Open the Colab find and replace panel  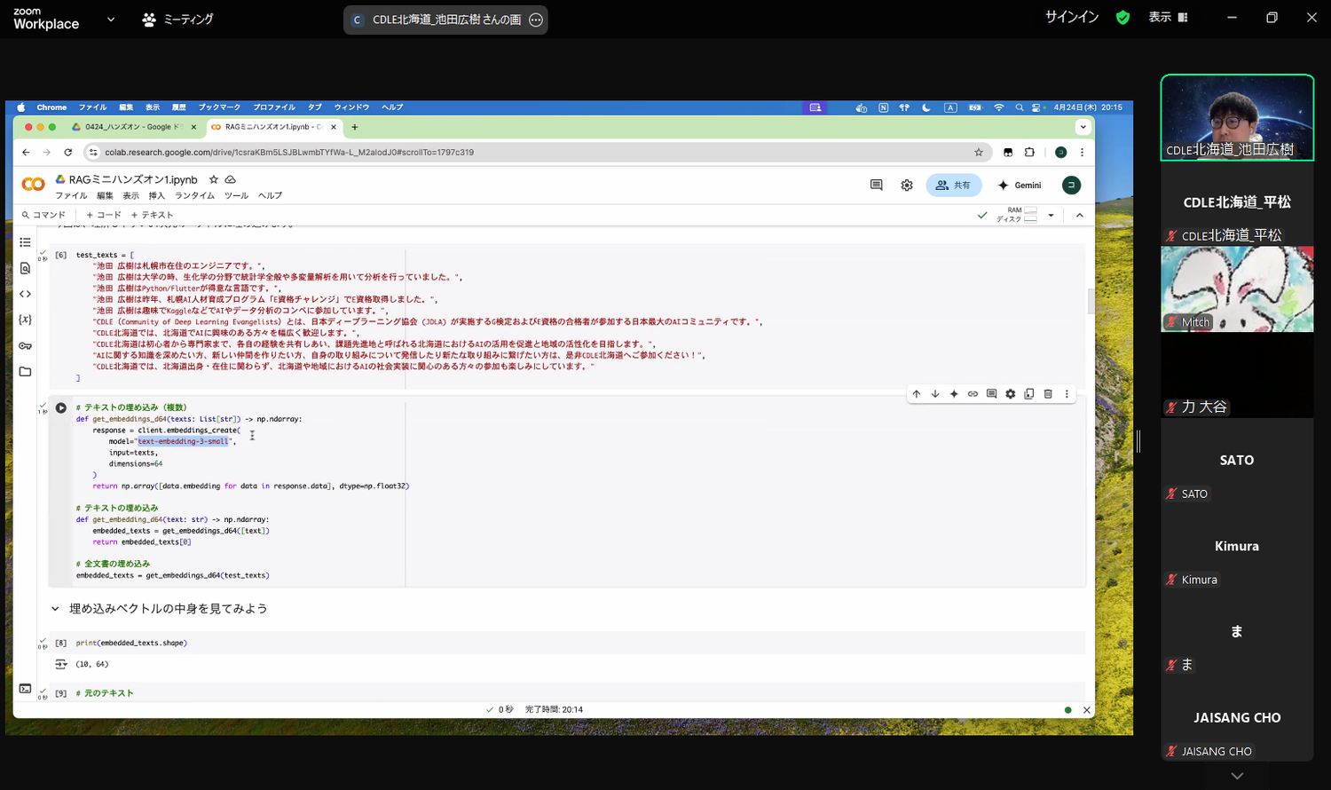click(x=25, y=268)
